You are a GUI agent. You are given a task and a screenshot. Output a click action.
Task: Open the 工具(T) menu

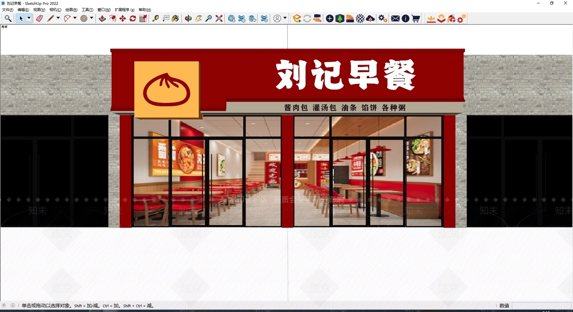pos(87,10)
